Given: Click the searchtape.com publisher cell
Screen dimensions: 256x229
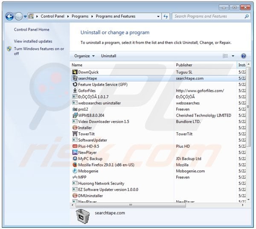Looking at the screenshot, I should tap(189, 78).
